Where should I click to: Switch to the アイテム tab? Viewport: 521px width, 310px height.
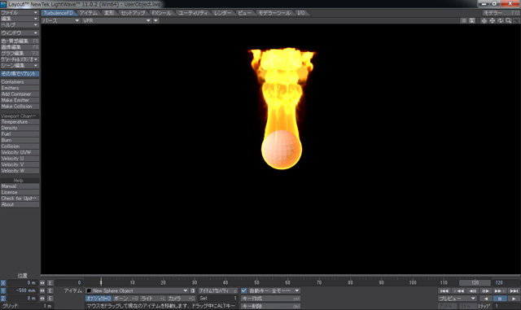tap(89, 13)
